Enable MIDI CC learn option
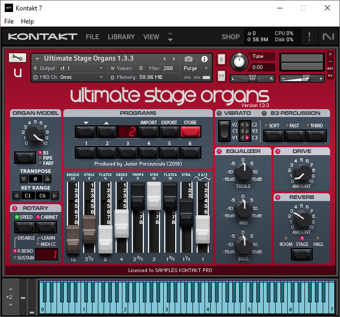Image resolution: width=340 pixels, height=317 pixels. click(x=38, y=244)
